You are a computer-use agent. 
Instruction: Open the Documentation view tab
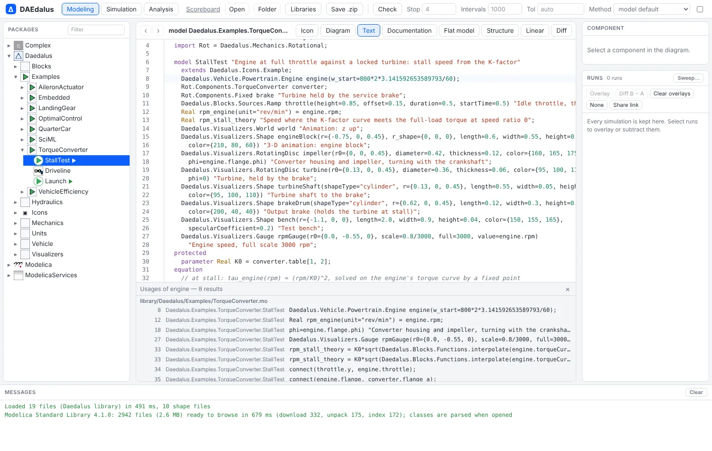[x=409, y=30]
